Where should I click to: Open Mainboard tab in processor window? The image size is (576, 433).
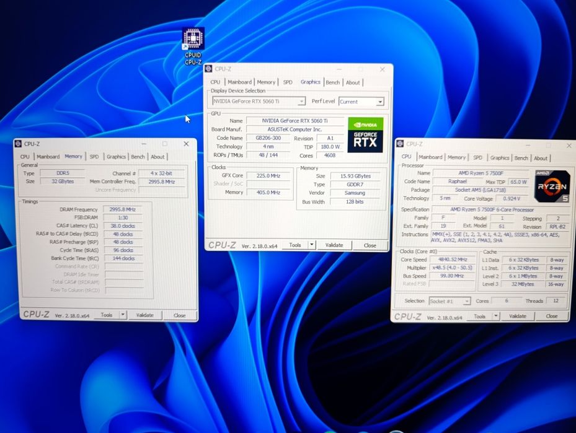point(430,157)
